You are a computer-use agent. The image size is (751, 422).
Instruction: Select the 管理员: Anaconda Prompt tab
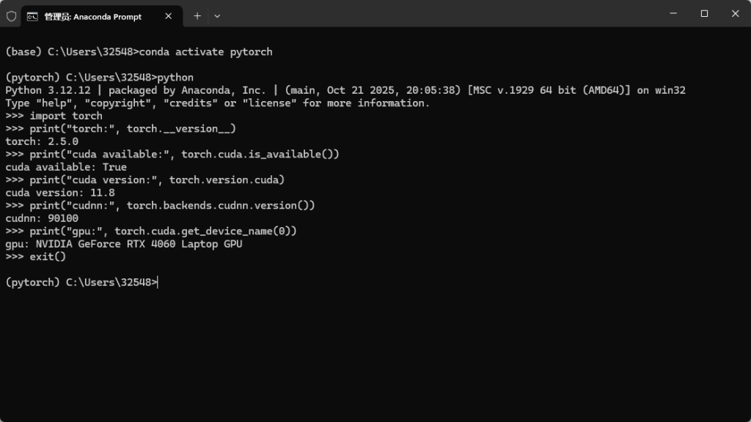coord(92,16)
